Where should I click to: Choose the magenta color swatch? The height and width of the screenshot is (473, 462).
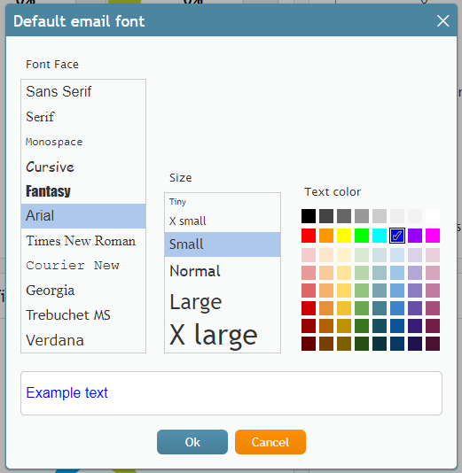click(433, 236)
